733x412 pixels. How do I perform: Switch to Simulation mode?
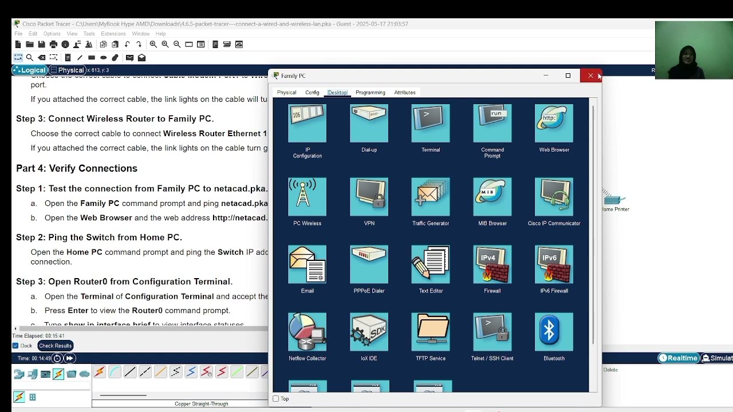717,358
